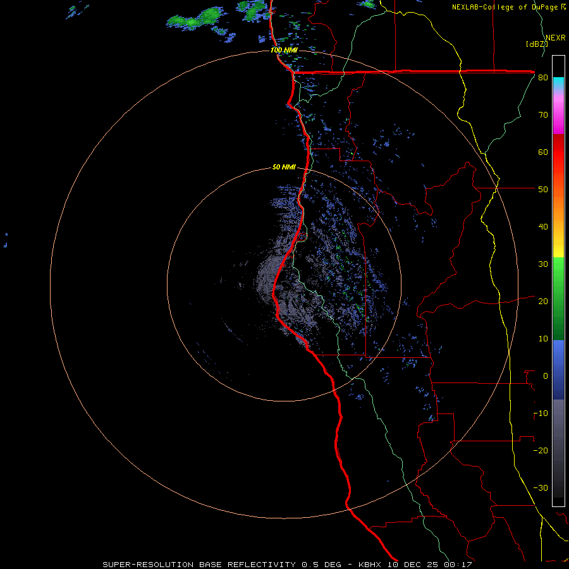Click the 50 value on the dBZ scale

(543, 190)
